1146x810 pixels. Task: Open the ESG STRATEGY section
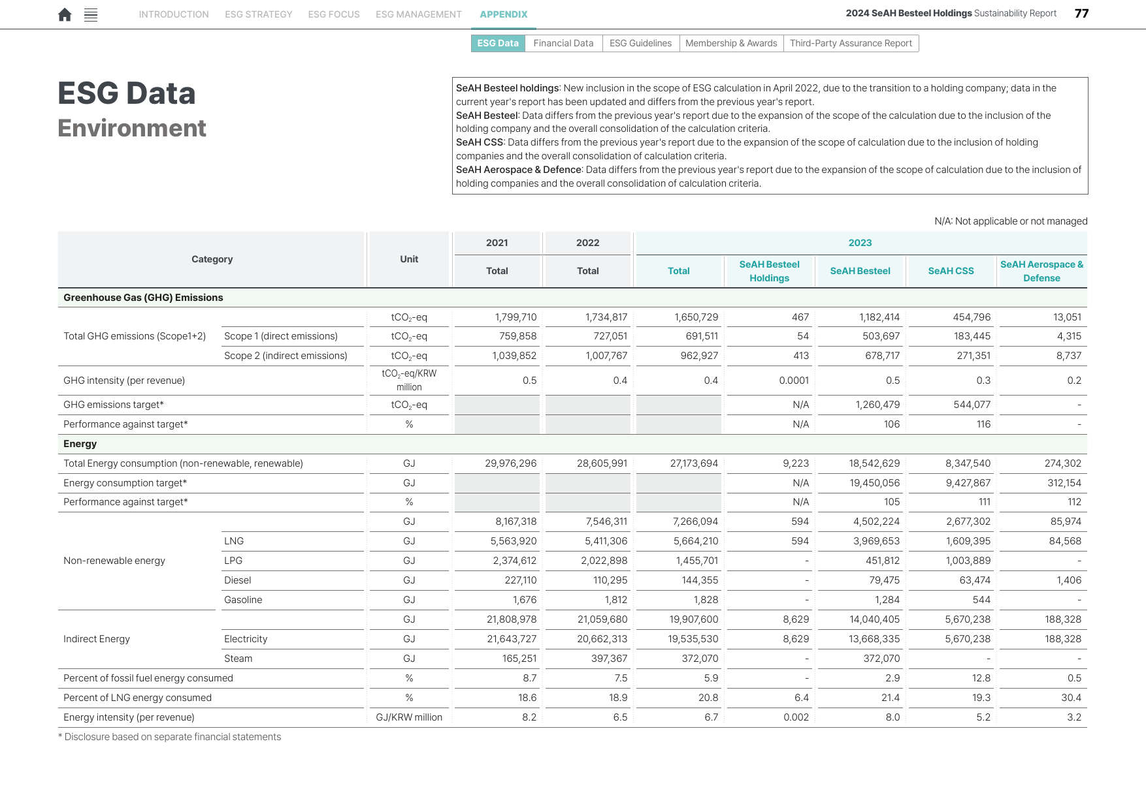pyautogui.click(x=259, y=14)
